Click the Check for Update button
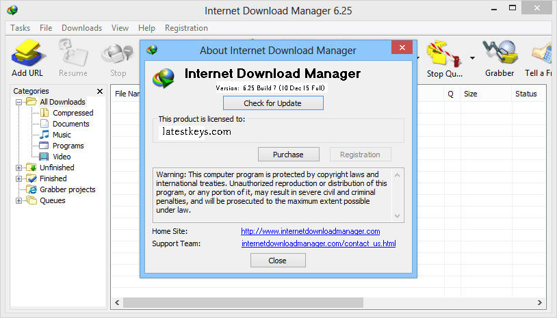 pos(273,103)
